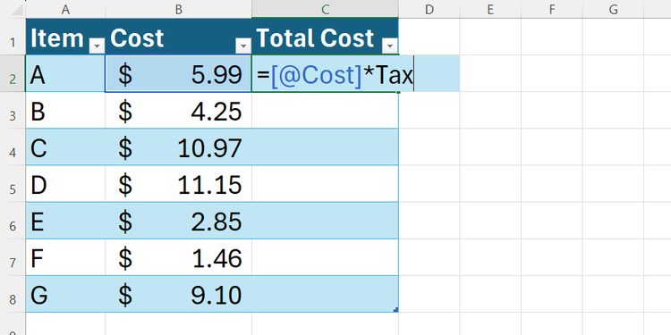Click cell containing item C

65,147
